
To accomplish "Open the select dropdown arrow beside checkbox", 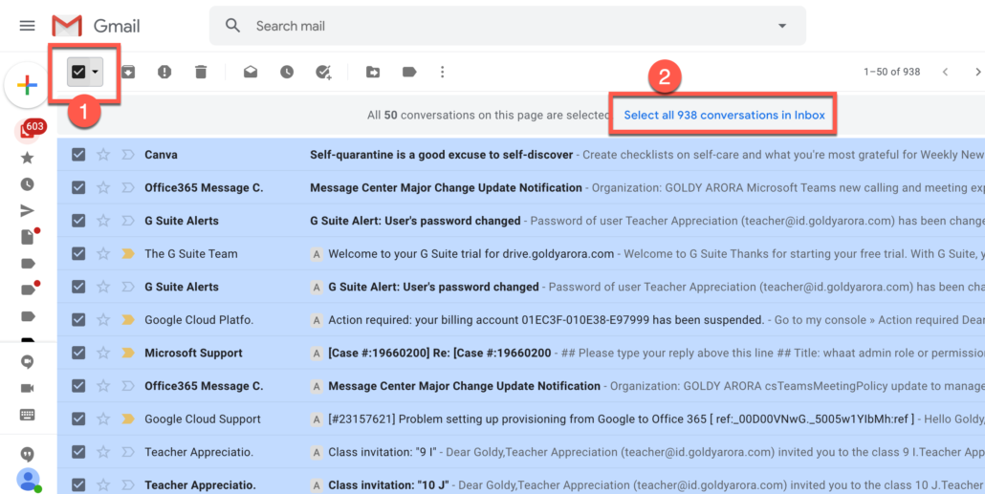I will (95, 72).
